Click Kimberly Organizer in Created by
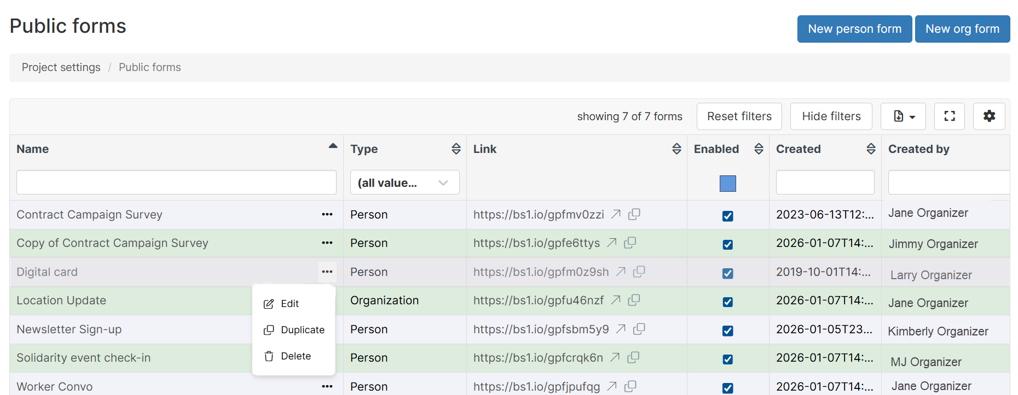The image size is (1018, 395). pos(938,331)
